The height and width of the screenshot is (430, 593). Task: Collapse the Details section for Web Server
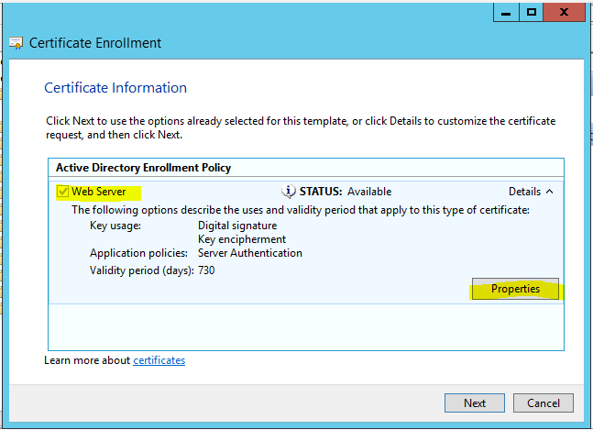[531, 192]
